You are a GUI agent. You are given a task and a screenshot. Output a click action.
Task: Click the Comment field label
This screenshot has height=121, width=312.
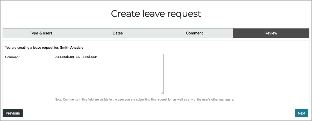coord(12,57)
